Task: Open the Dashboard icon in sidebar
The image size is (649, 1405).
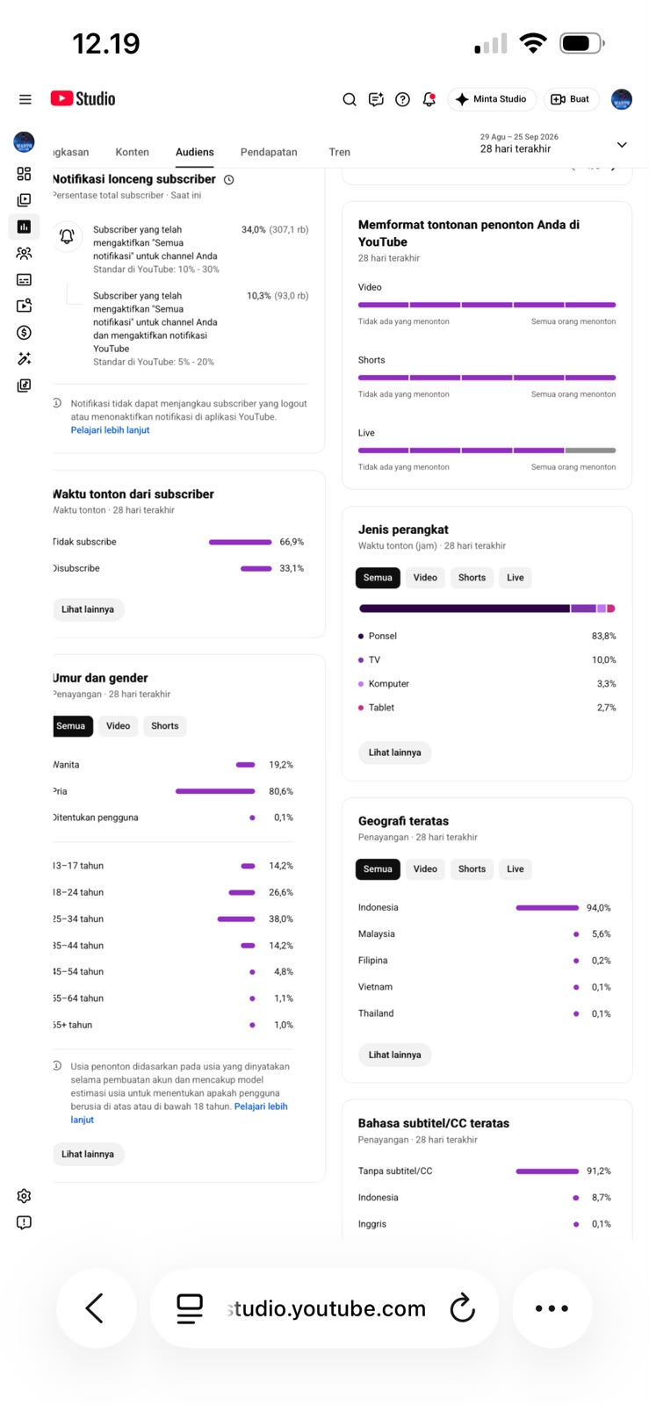Action: pos(24,174)
